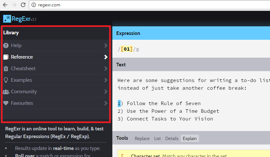The height and width of the screenshot is (157, 270).
Task: Expand the Reference section chevron
Action: [106, 57]
